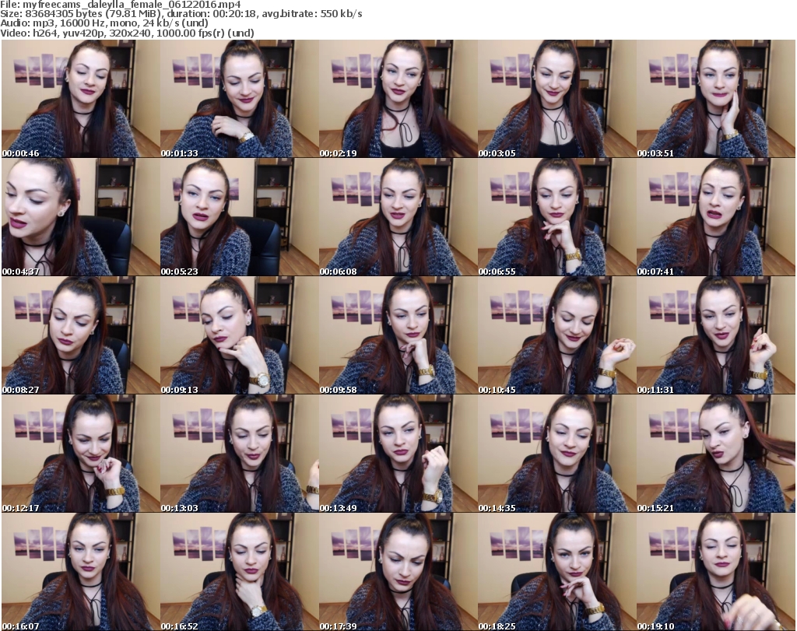797x631 pixels.
Task: Click the Video h264 info line
Action: [x=128, y=33]
